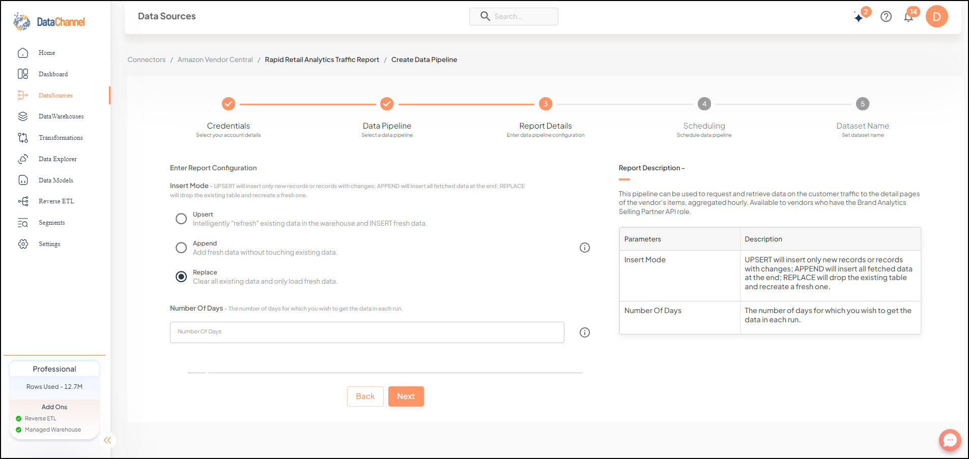This screenshot has width=969, height=459.
Task: Show info for Number Of Days field
Action: click(585, 332)
